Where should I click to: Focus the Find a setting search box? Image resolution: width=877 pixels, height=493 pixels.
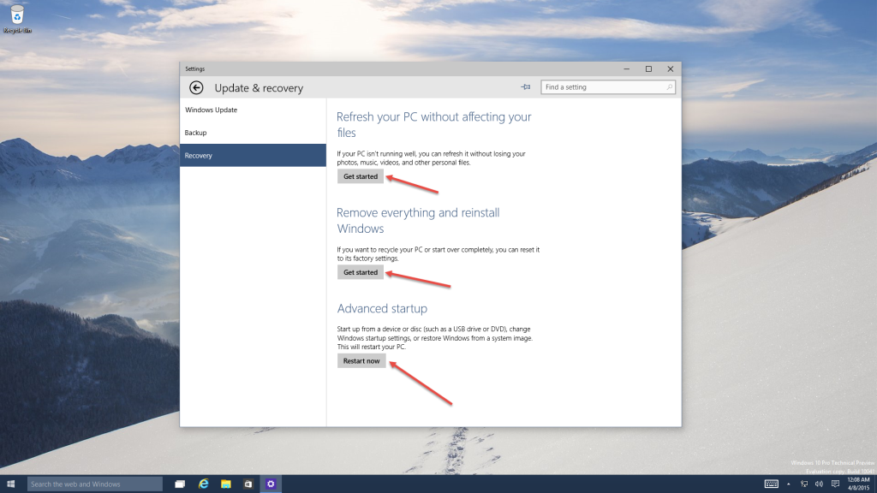point(607,87)
